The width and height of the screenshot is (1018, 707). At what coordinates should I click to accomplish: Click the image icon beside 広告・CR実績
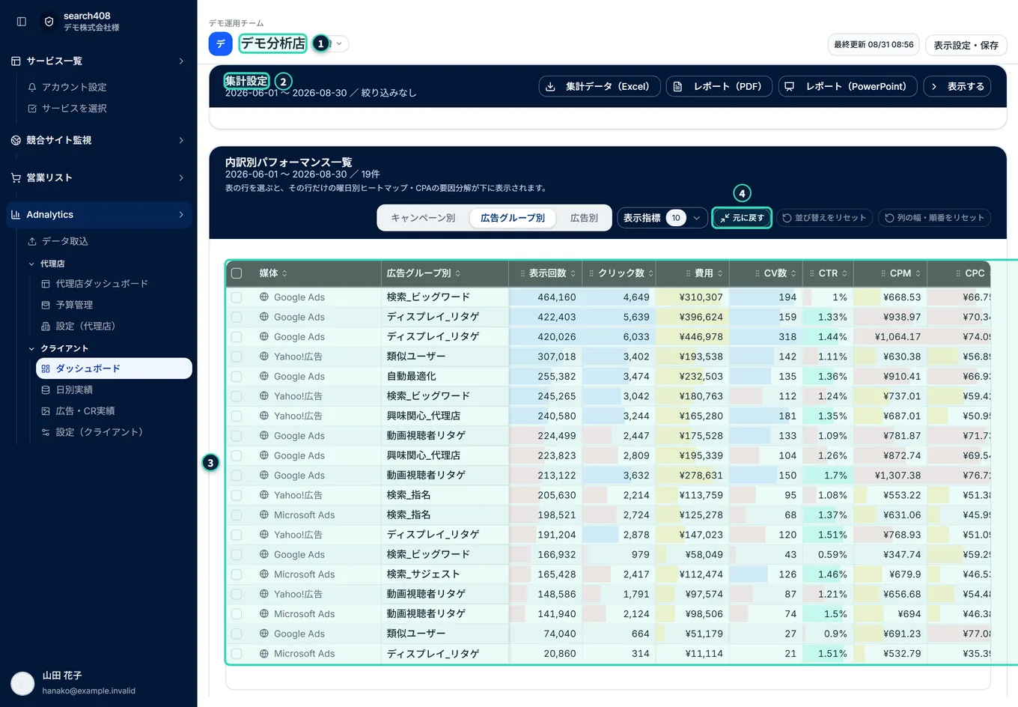pyautogui.click(x=46, y=411)
